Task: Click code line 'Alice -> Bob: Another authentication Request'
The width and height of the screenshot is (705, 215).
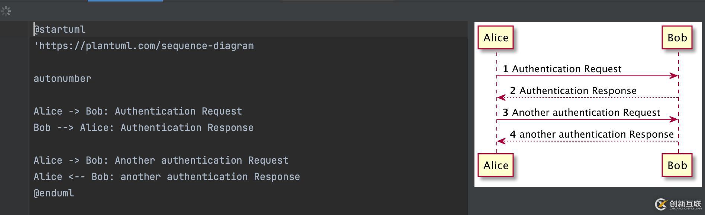Action: (x=161, y=160)
